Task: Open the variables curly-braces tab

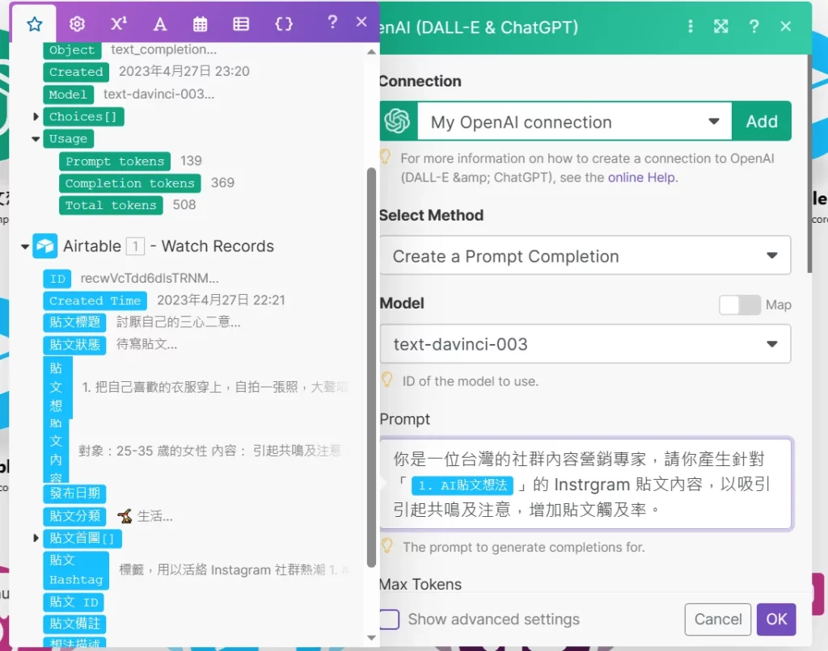Action: tap(284, 23)
